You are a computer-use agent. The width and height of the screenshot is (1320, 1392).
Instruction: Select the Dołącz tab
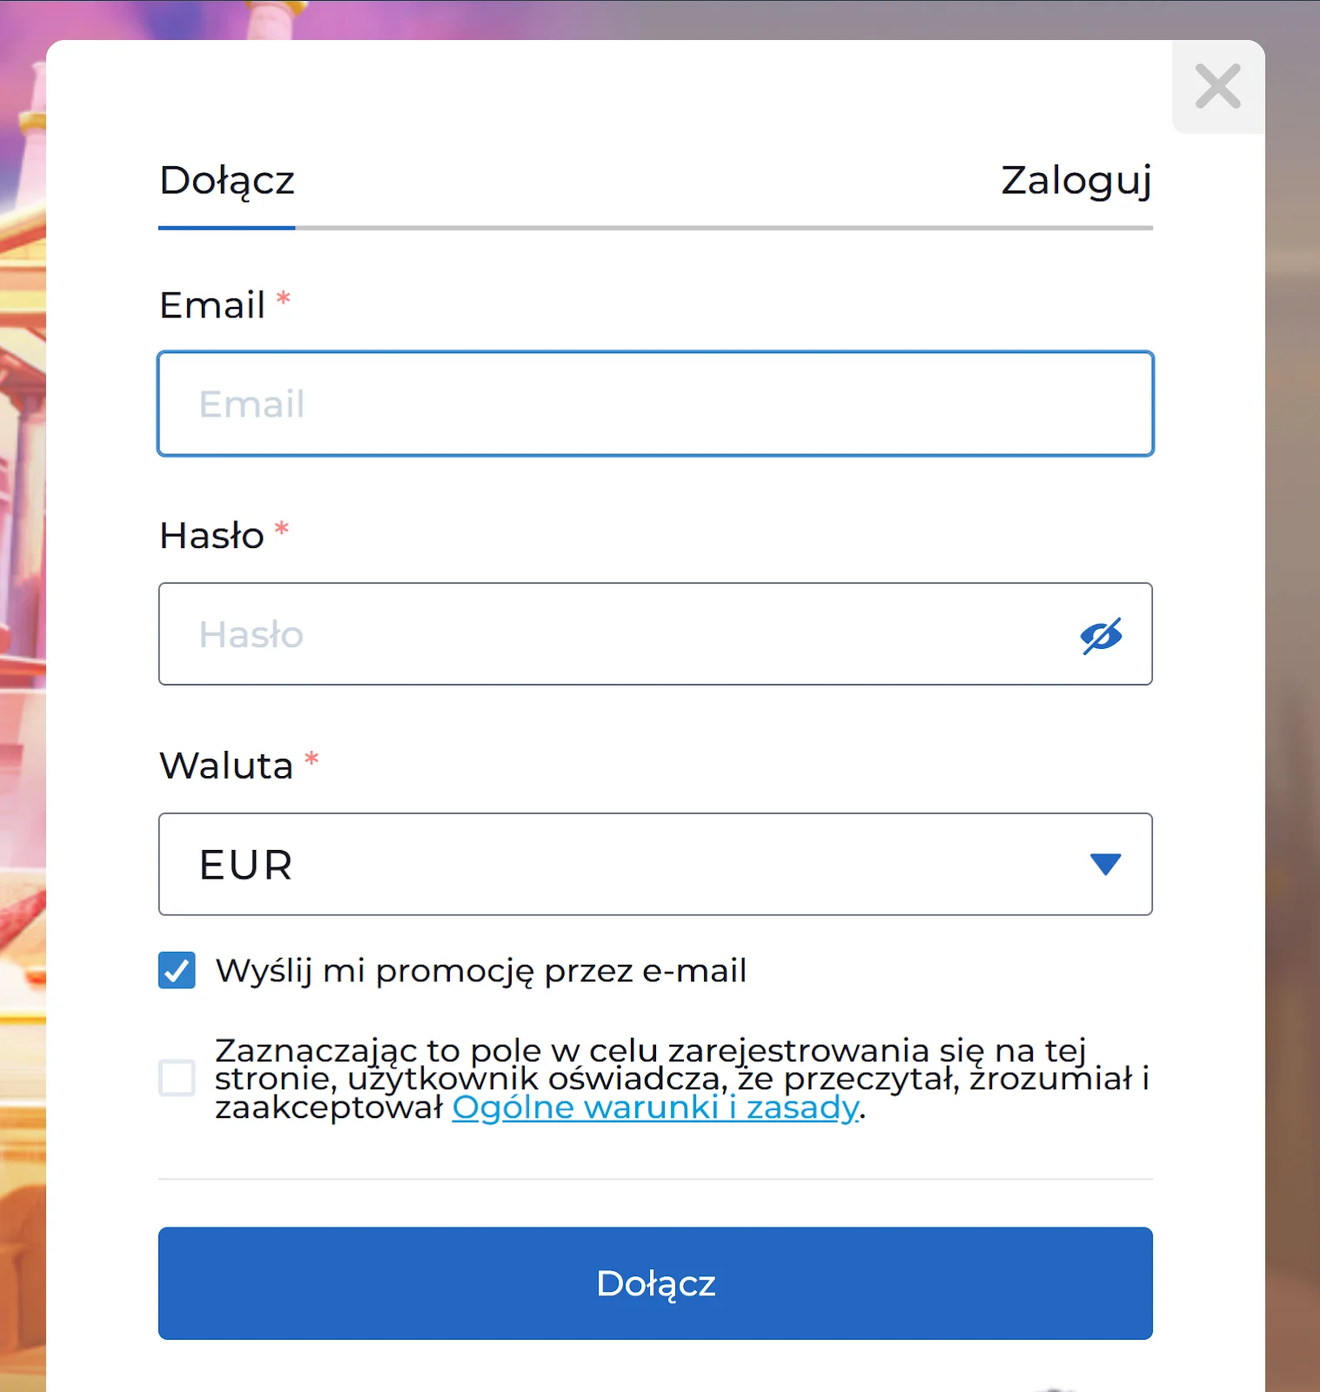pyautogui.click(x=227, y=181)
